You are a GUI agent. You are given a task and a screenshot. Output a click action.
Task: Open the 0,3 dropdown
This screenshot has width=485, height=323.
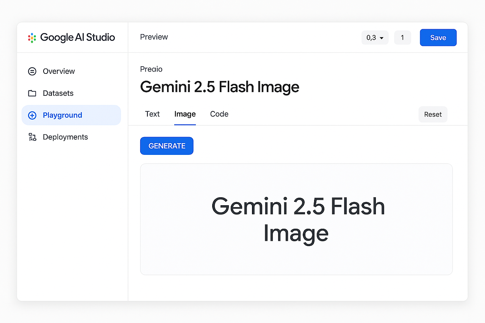point(375,37)
